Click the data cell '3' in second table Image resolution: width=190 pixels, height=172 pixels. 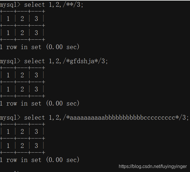click(36, 89)
